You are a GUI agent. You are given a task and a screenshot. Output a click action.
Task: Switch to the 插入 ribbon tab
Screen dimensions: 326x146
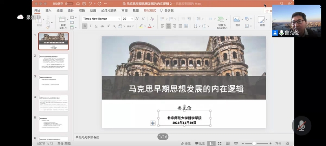point(48,11)
